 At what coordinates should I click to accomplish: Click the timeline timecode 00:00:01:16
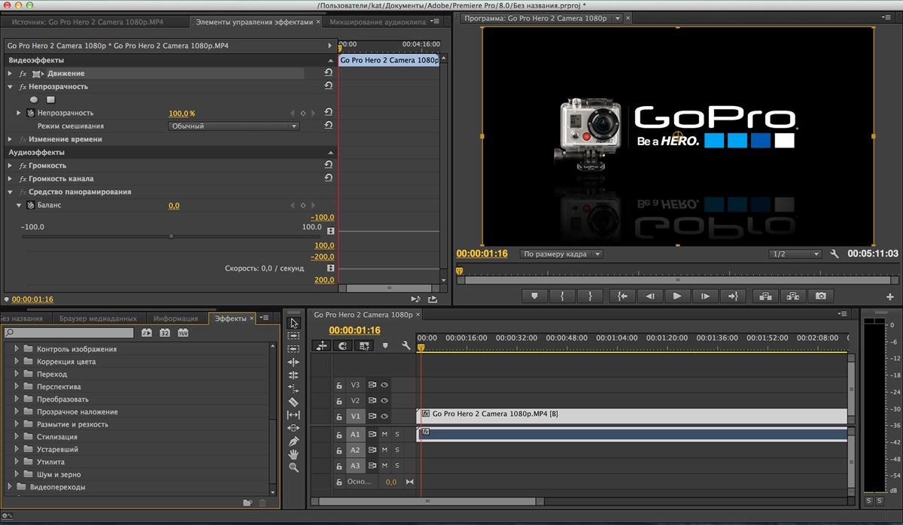(354, 330)
